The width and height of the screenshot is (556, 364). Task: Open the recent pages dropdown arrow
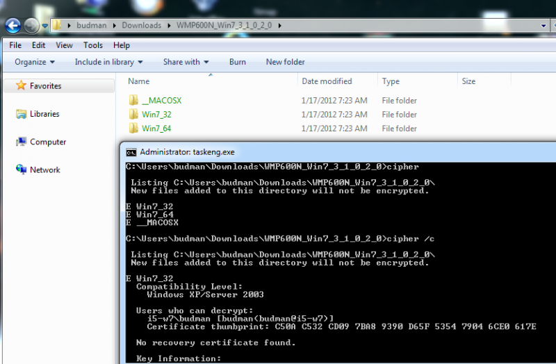tap(44, 26)
